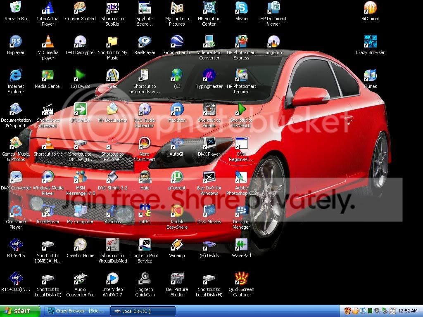Select the Internet Explorer icon
423x317 pixels.
pos(16,76)
